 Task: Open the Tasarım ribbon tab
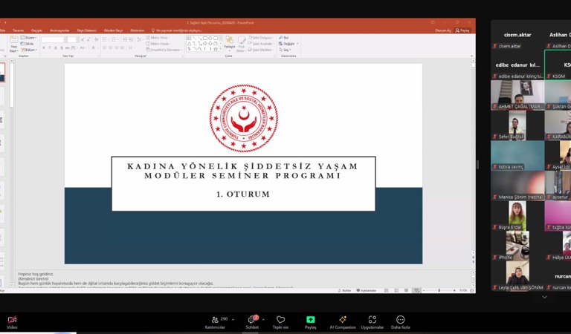(x=18, y=30)
